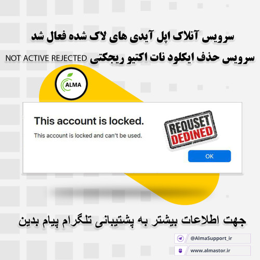Click the Persian iCloud removal service line
This screenshot has width=260, height=260.
click(172, 58)
